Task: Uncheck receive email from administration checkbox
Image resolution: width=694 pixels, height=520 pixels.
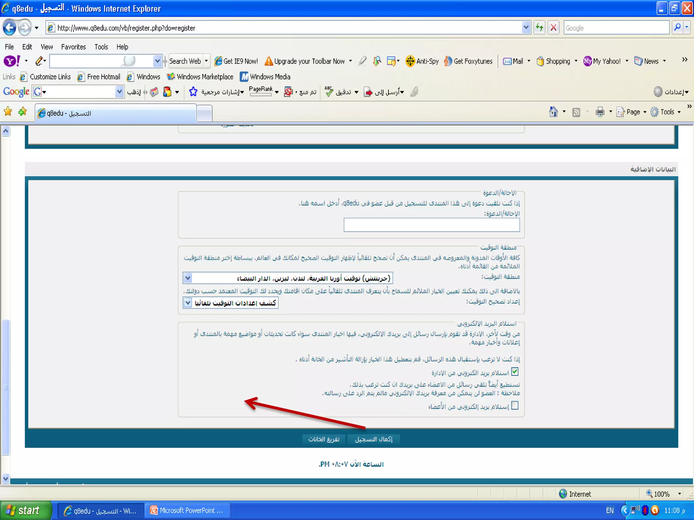Action: [515, 372]
